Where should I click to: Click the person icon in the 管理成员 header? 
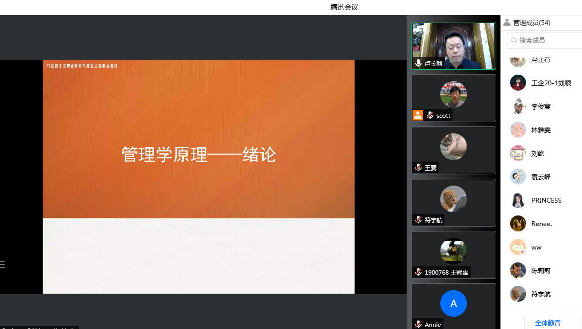point(507,23)
